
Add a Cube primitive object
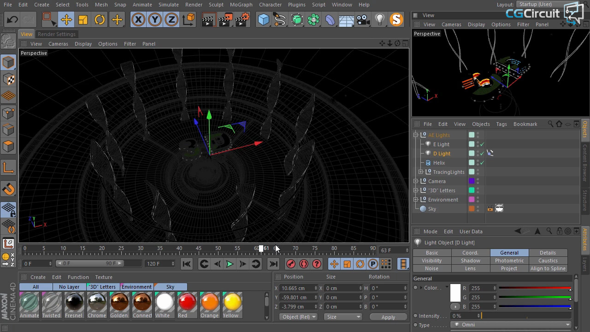(x=263, y=19)
